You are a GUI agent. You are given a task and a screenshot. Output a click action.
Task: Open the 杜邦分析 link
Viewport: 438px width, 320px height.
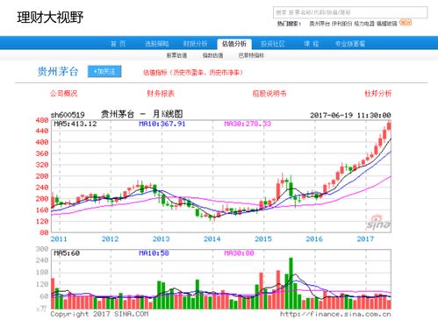coord(377,94)
